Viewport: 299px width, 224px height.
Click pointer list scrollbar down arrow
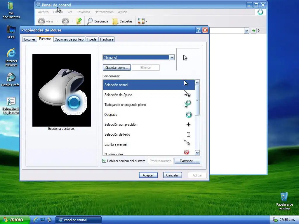(197, 153)
